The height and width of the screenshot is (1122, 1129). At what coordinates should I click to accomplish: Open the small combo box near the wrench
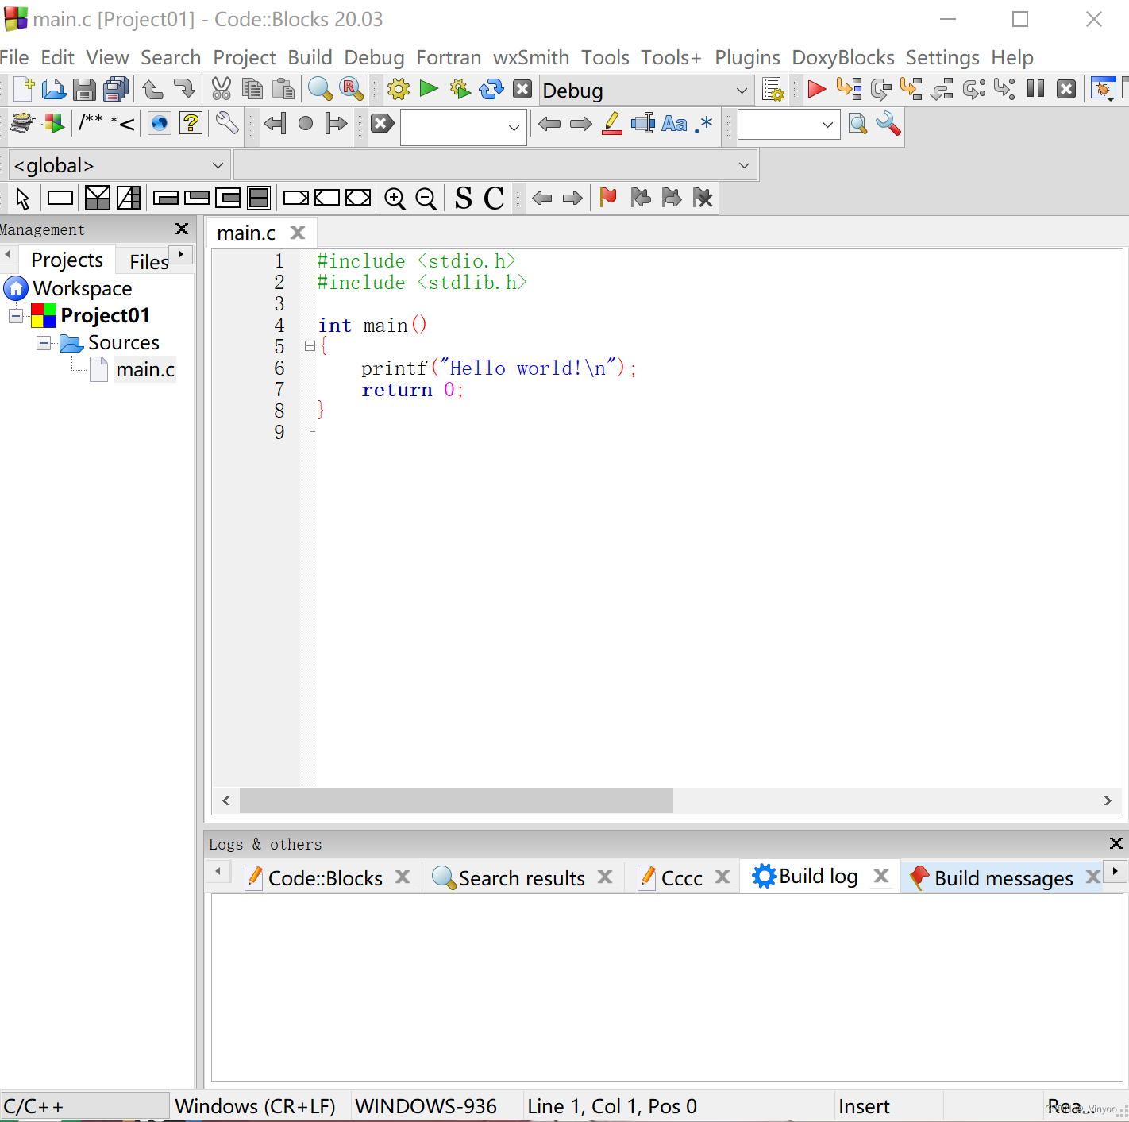(x=788, y=125)
